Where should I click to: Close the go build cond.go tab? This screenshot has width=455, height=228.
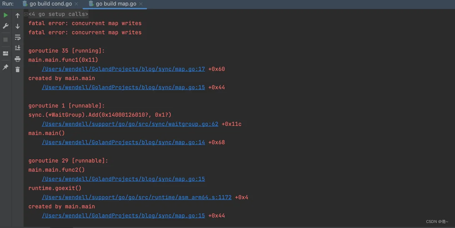coord(76,4)
